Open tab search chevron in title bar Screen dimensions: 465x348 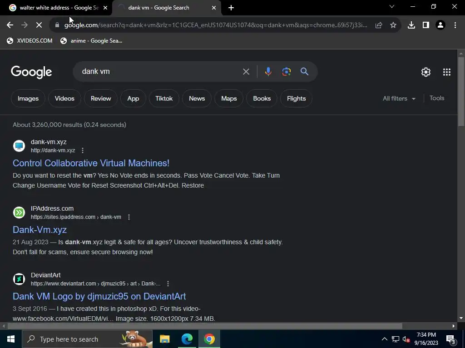392,6
